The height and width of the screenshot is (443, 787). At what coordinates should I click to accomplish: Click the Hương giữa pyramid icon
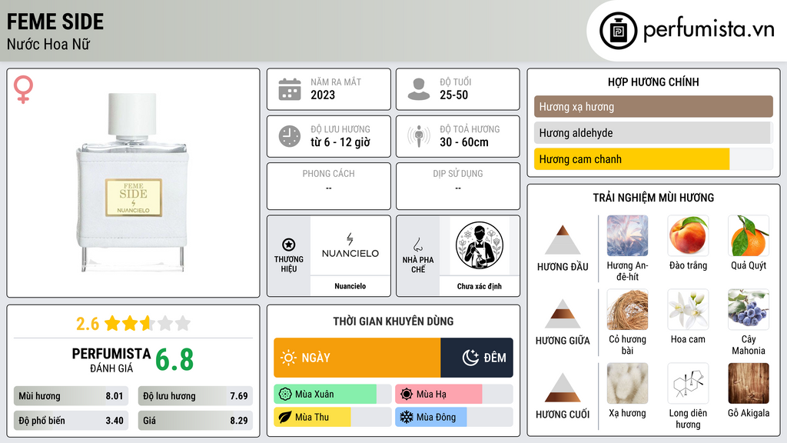(x=563, y=314)
